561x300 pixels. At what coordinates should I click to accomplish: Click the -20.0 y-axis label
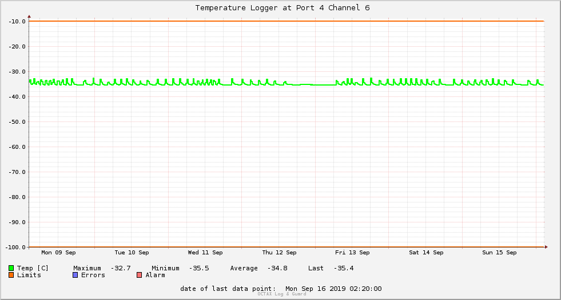pos(17,46)
